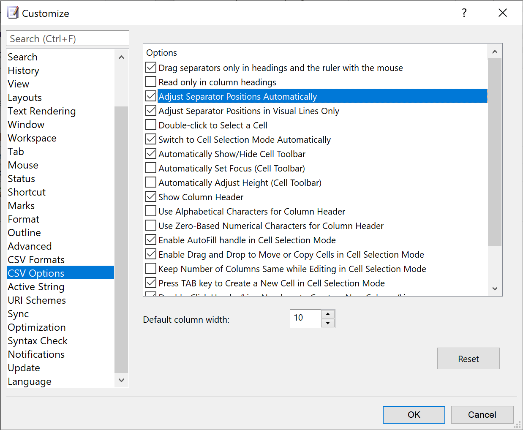Select Text Rendering in category list
Screen dimensions: 523x430
(x=60, y=111)
